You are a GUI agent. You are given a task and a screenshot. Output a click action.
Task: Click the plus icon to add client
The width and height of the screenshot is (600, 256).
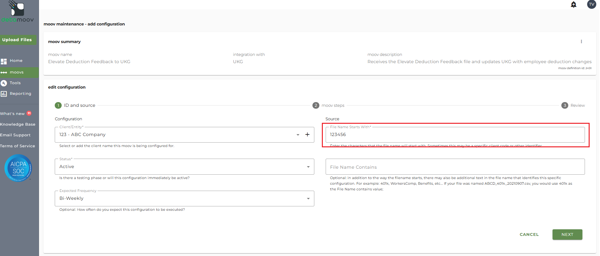pos(307,134)
